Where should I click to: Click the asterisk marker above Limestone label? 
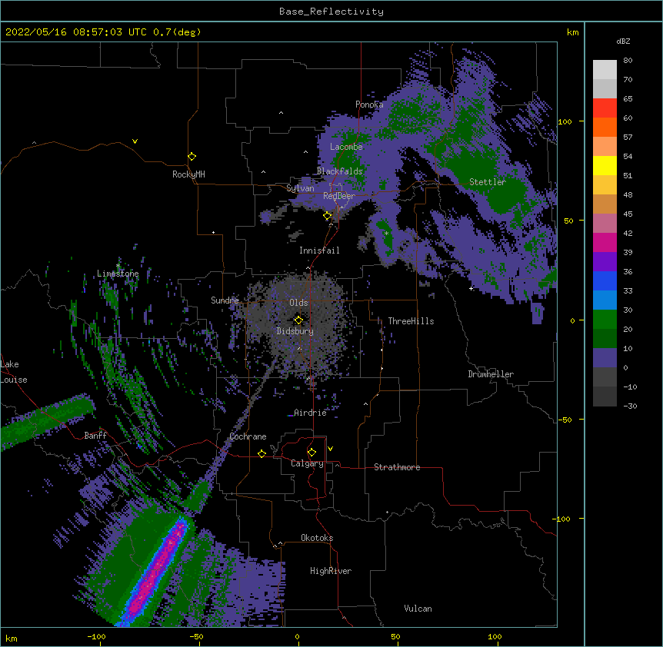[118, 266]
